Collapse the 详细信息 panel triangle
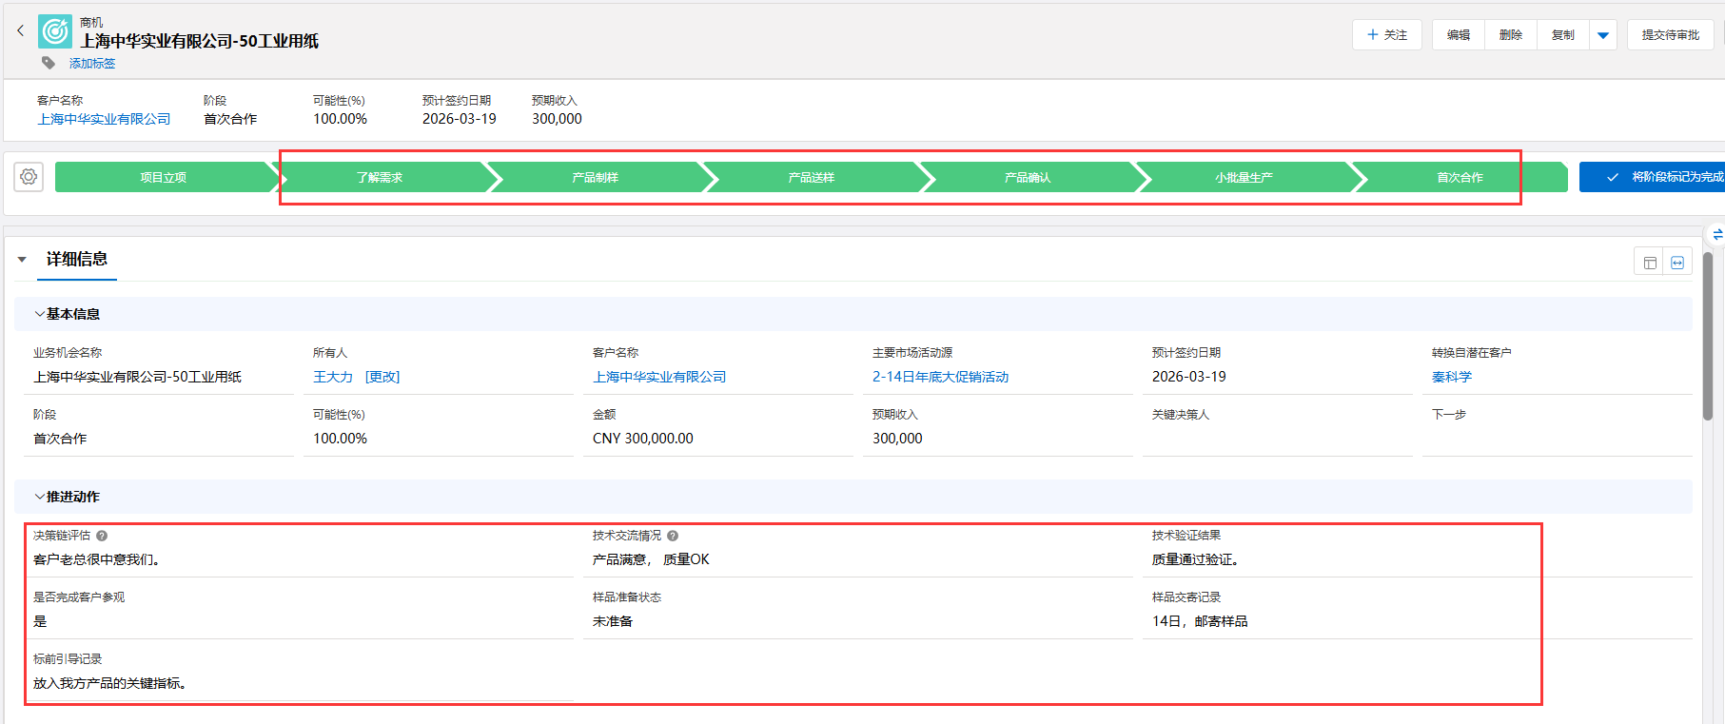Screen dimensions: 1725x724 click(x=22, y=259)
